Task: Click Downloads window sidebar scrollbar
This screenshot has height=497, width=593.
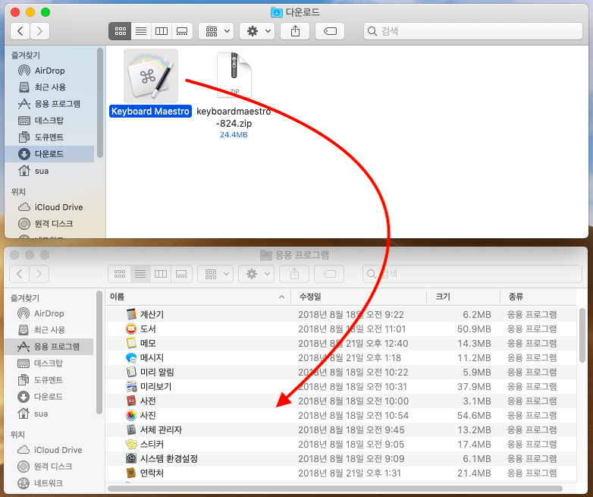Action: pos(100,102)
